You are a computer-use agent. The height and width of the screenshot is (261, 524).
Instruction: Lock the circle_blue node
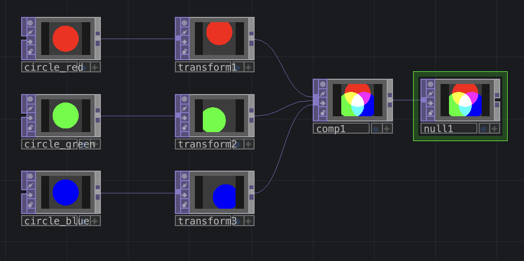click(x=31, y=205)
